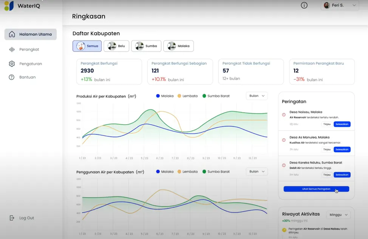Expand the Minggu dropdown in Riwayat Aktivitas
368x239 pixels.
point(338,215)
